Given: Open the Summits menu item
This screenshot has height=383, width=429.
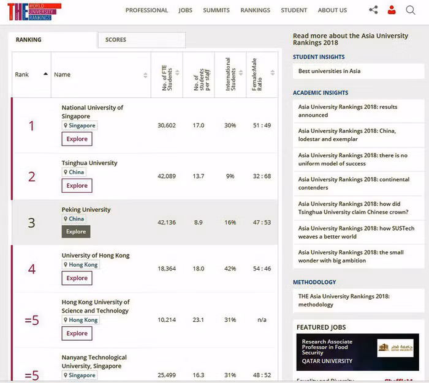Looking at the screenshot, I should 216,10.
